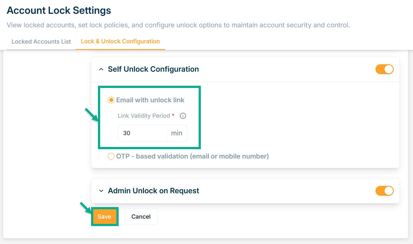Turn off the Admin Unlock on Request toggle
Viewport: 413px width, 244px height.
tap(384, 191)
